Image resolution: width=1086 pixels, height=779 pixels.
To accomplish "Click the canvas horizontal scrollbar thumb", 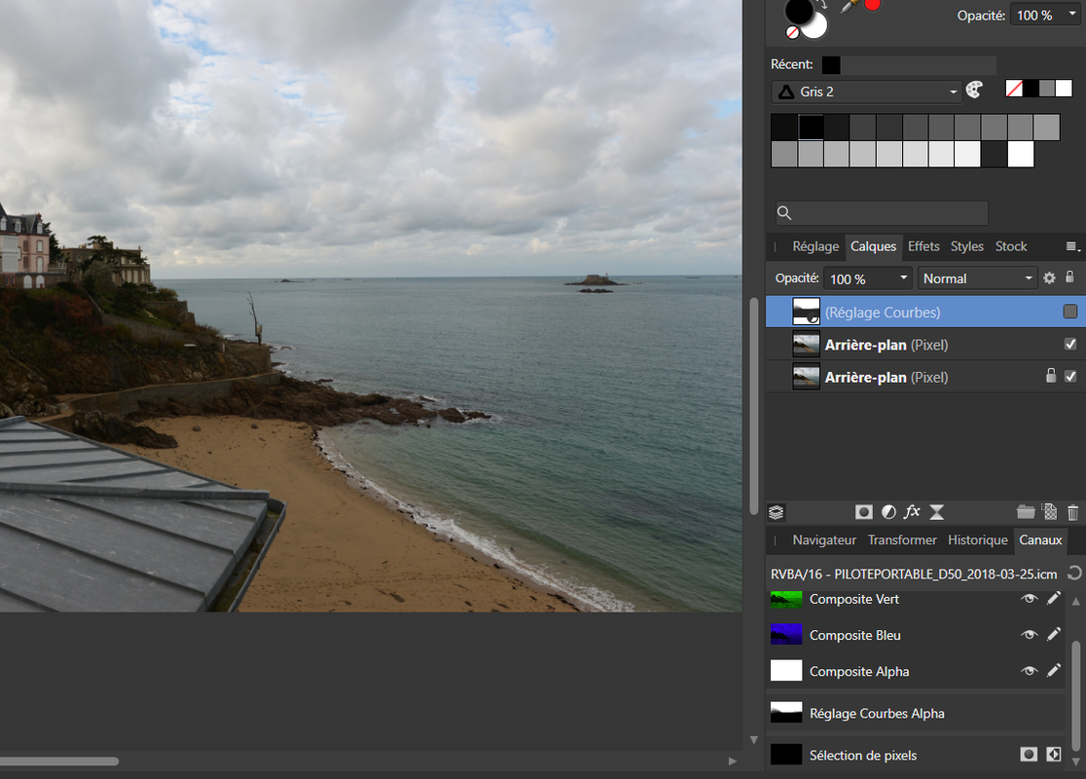I will coord(59,760).
